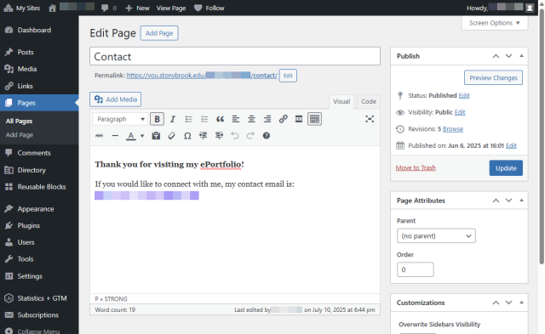Viewport: 545px width, 334px height.
Task: Click the Add Page button
Action: (x=159, y=33)
